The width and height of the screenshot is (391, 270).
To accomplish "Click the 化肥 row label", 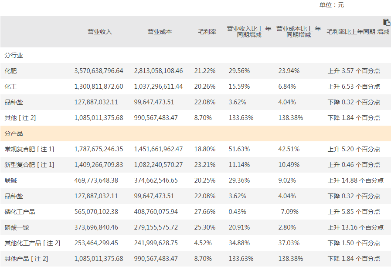I will pyautogui.click(x=11, y=71).
